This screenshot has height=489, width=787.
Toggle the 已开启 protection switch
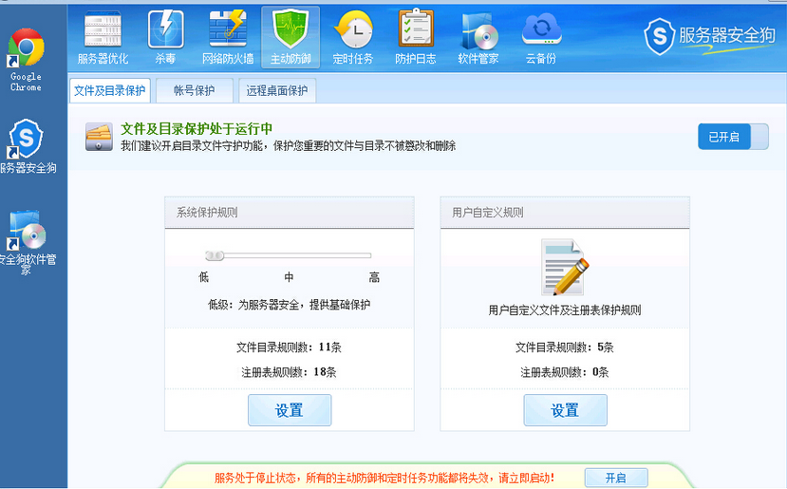(x=733, y=137)
